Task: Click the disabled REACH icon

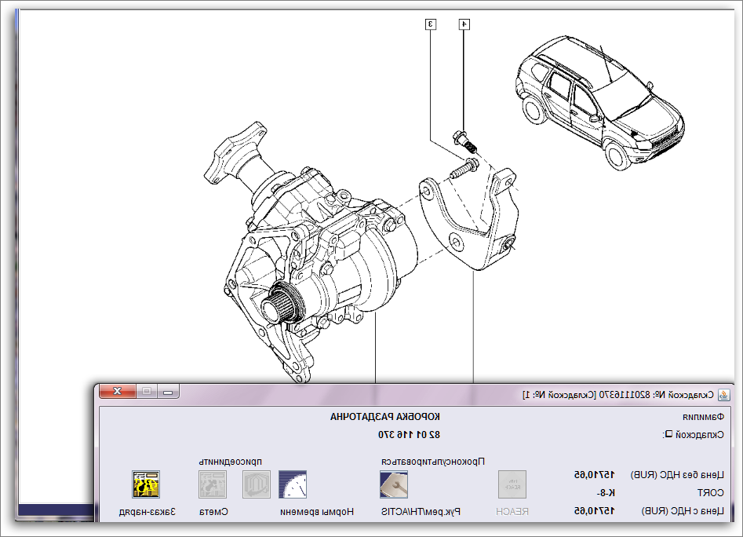Action: (x=512, y=484)
